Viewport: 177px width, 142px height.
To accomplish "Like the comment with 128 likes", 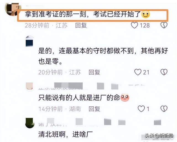I will click(x=134, y=25).
